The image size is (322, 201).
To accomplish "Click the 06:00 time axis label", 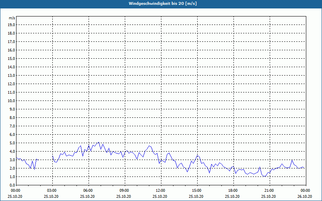I will [x=89, y=191].
